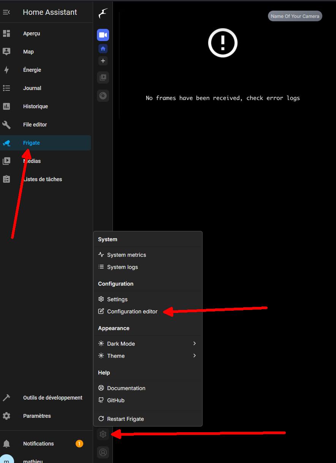Click the Frigate account user icon
The image size is (336, 463).
click(x=103, y=452)
